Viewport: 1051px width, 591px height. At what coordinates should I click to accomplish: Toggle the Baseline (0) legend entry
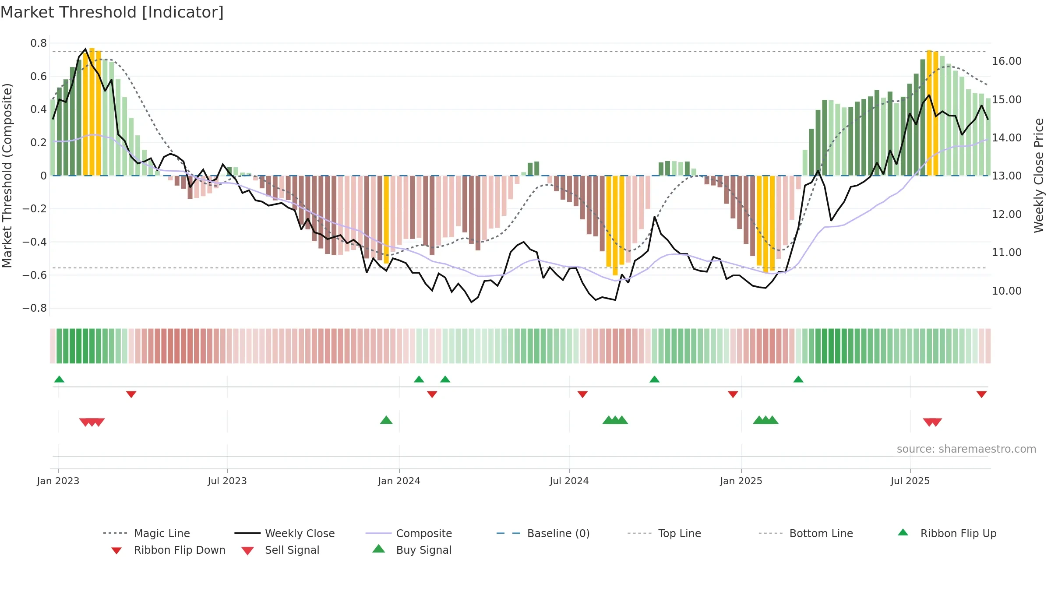point(543,533)
